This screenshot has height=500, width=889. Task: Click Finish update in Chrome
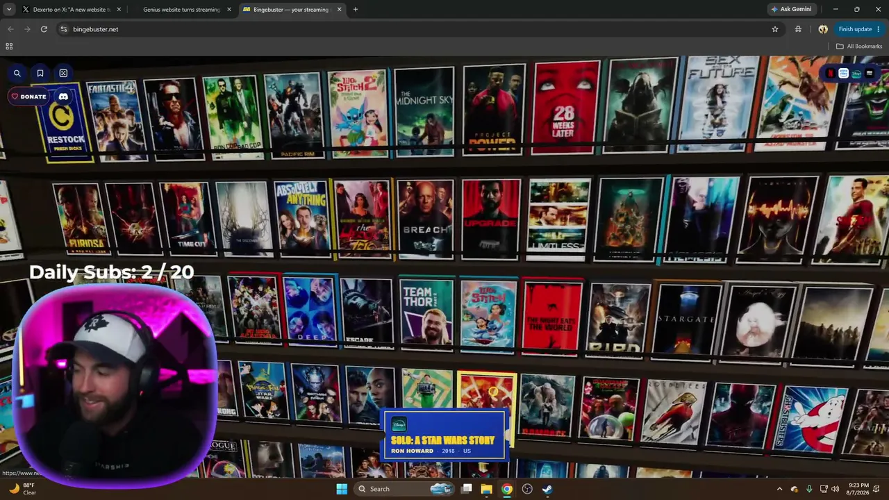[x=855, y=29]
